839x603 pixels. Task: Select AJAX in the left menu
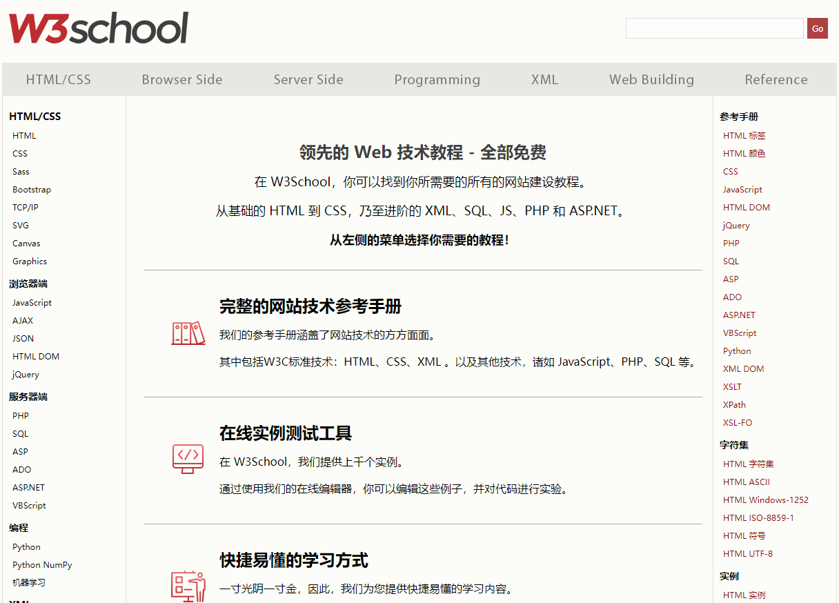23,321
